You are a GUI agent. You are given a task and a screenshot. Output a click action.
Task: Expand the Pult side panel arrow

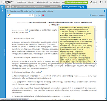pos(2,7)
